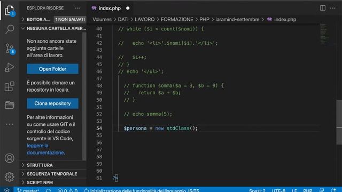The height and width of the screenshot is (192, 342).
Task: Open the Source Control view with badge 5
Action: 10,49
